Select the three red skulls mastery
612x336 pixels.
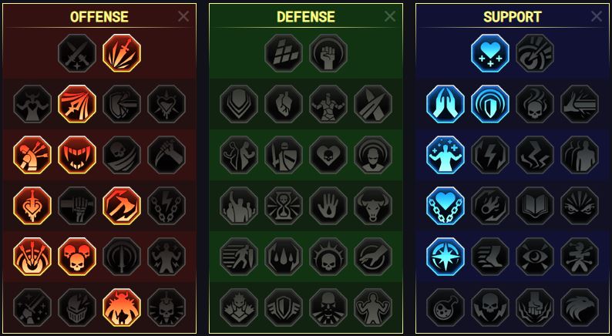(77, 257)
